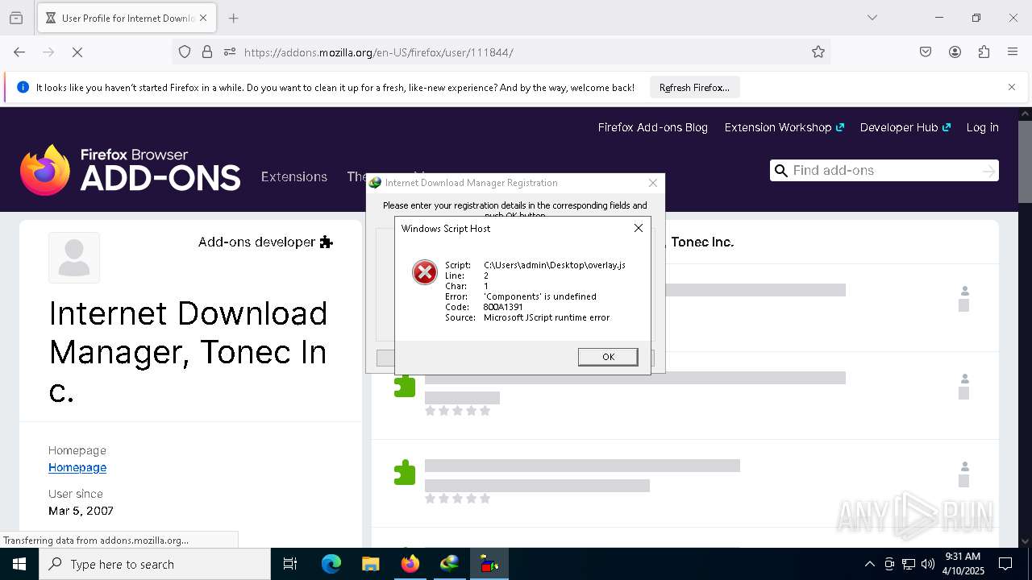Open the tracking protection shield icon
Image resolution: width=1032 pixels, height=580 pixels.
pos(185,52)
